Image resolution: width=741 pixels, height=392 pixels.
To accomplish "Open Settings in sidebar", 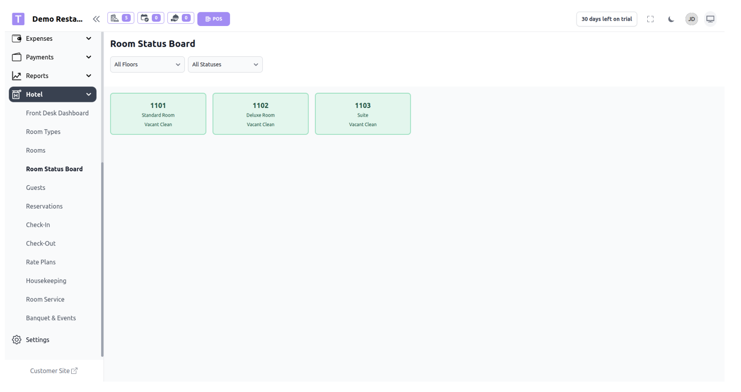I will pos(37,340).
